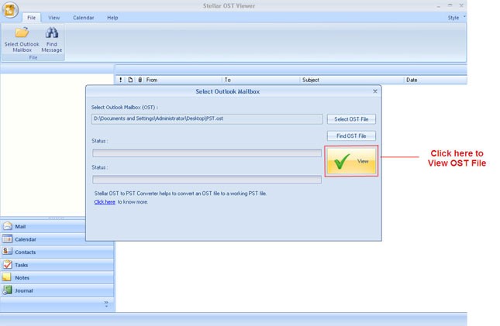Close the Select Outlook Mailbox dialog
This screenshot has height=326, width=500.
tap(375, 91)
